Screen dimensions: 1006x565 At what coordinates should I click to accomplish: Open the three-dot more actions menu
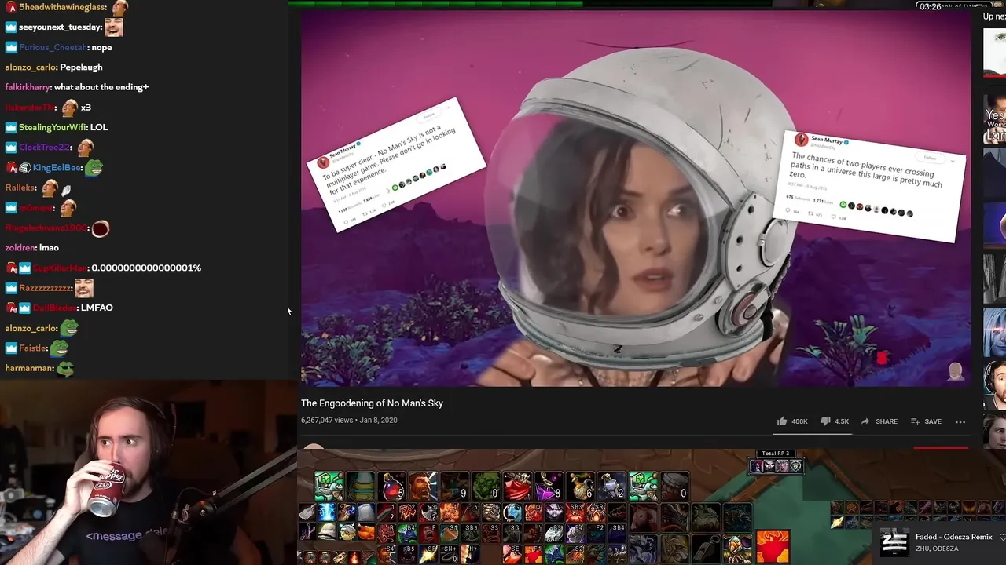(x=960, y=421)
